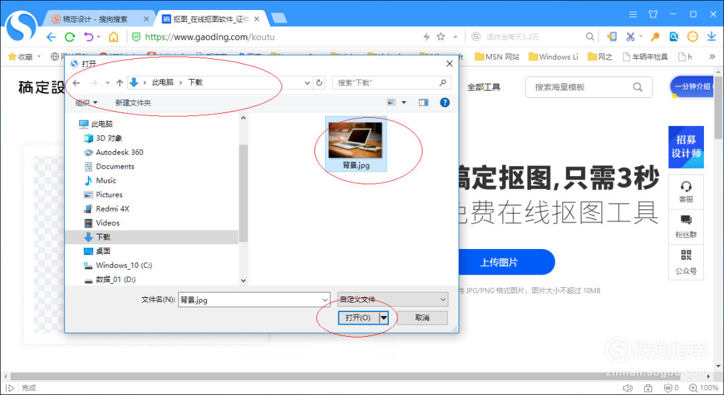Open the MSN 网站 bookmark folder
Image resolution: width=724 pixels, height=395 pixels.
497,57
